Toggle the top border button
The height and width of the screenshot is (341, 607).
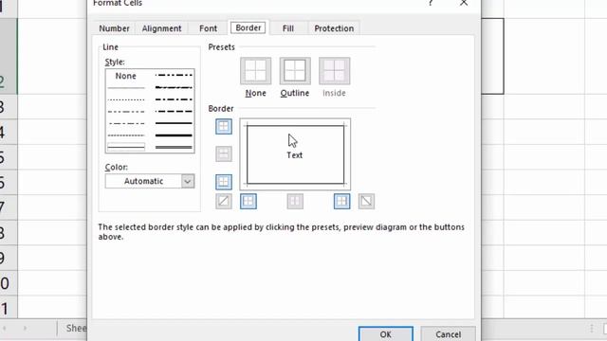pyautogui.click(x=224, y=126)
